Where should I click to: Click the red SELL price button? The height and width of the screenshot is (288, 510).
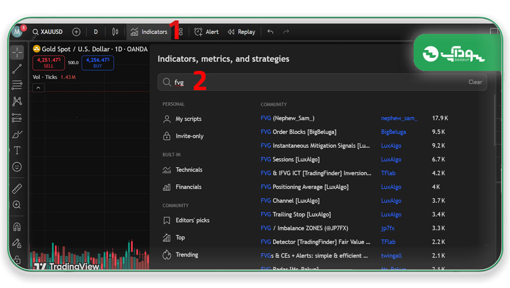49,63
